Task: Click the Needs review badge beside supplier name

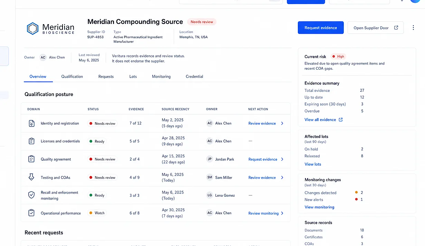Action: click(202, 22)
